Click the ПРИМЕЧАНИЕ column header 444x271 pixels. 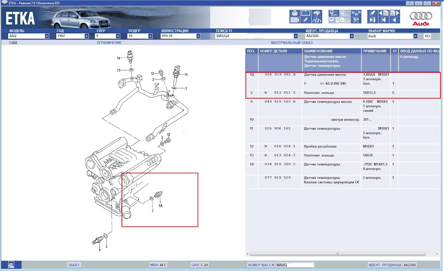pyautogui.click(x=376, y=51)
